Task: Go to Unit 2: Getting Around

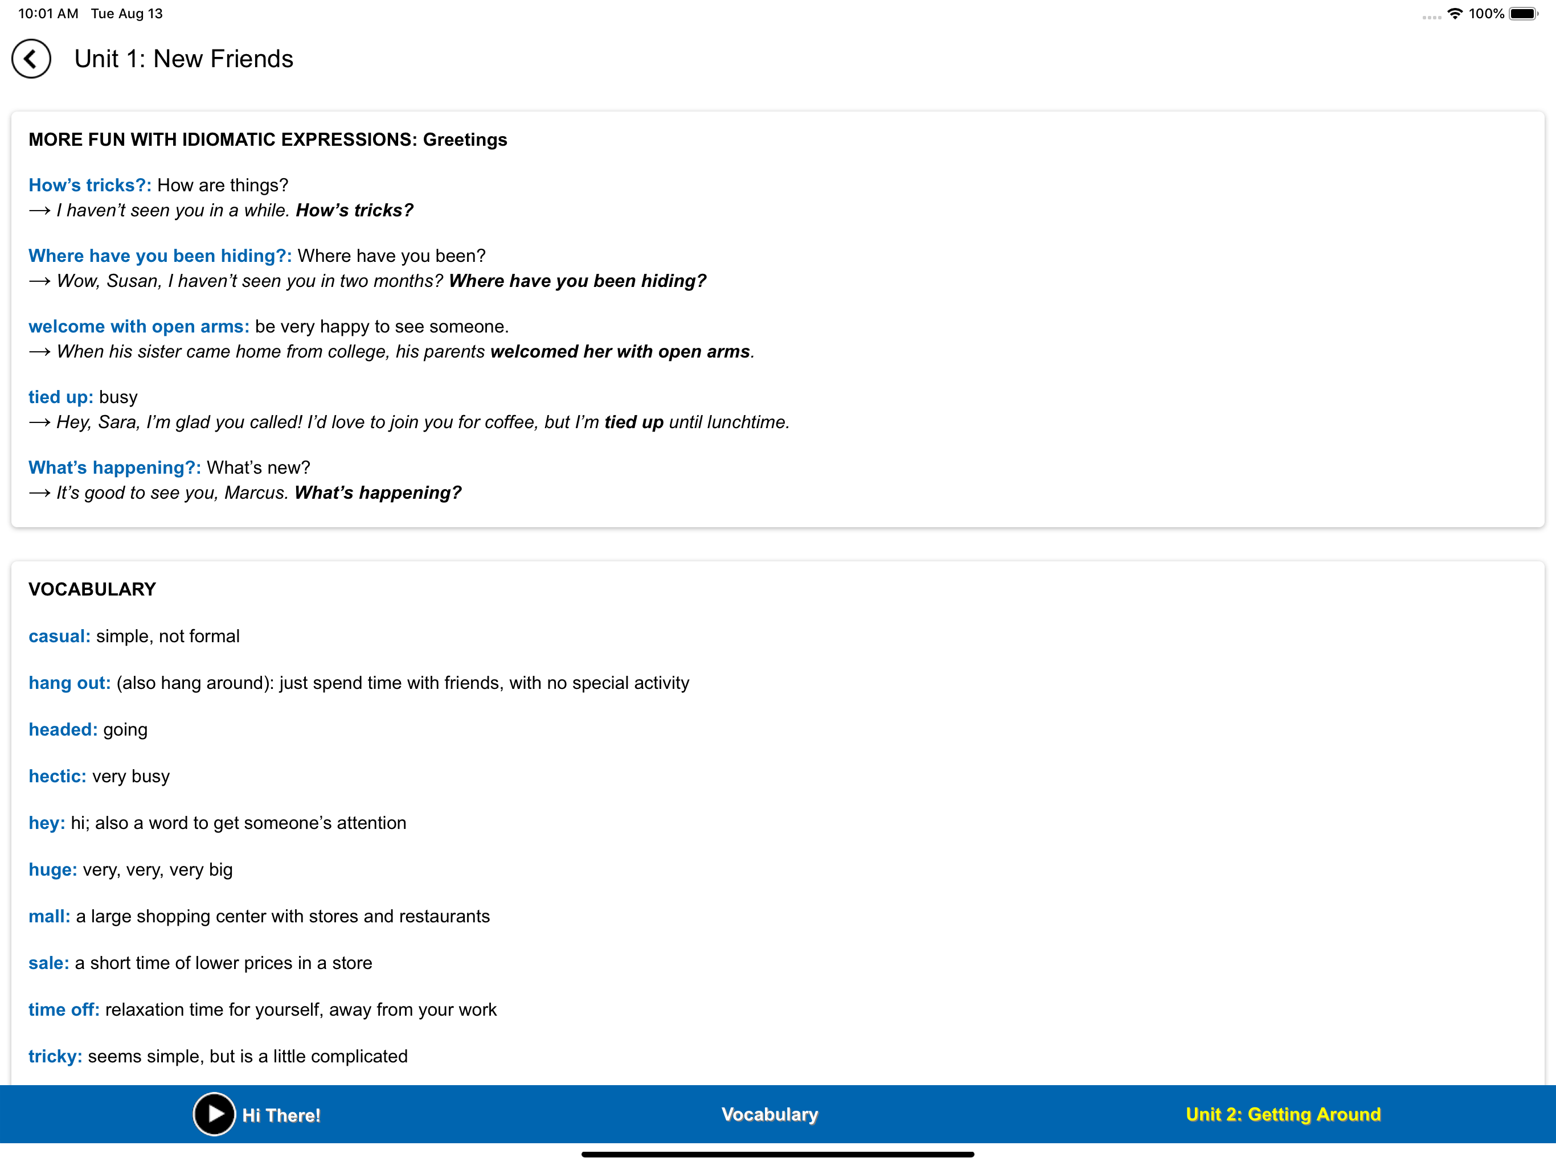Action: point(1283,1114)
